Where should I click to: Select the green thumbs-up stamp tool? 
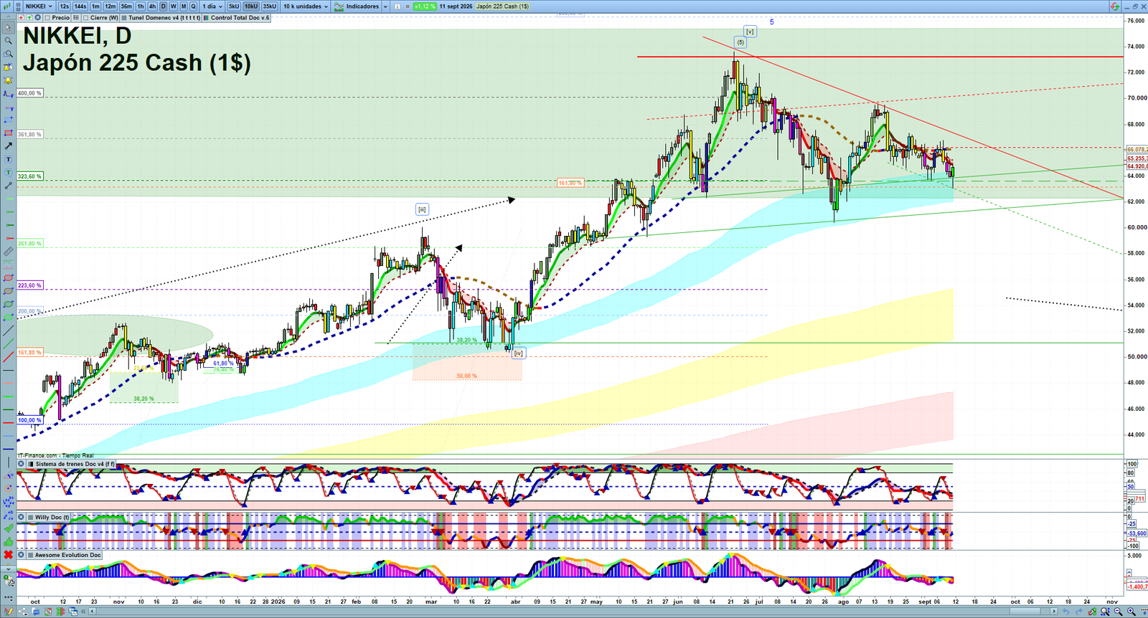(8, 541)
